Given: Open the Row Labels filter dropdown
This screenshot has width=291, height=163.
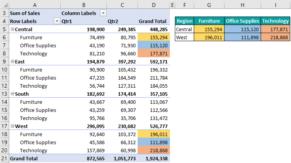Looking at the screenshot, I should pyautogui.click(x=57, y=21).
